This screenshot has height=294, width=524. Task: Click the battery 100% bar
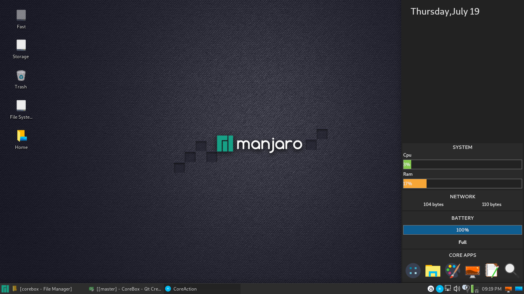[462, 230]
